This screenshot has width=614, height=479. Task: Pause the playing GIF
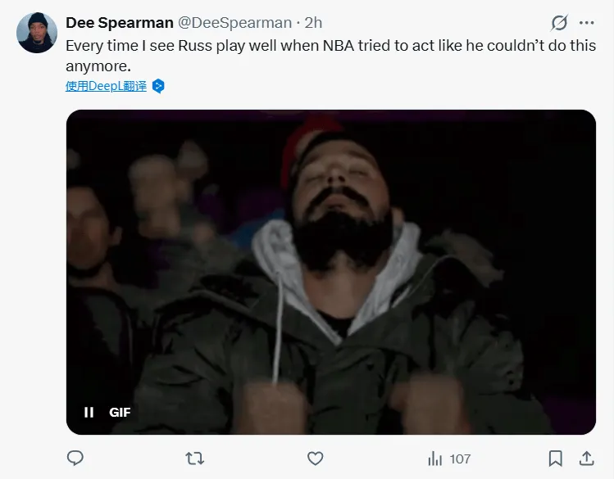(89, 412)
